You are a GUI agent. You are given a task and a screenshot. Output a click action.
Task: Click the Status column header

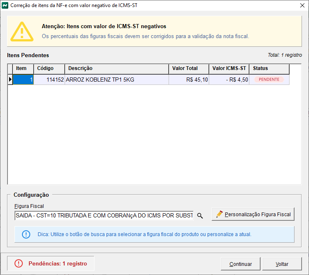click(x=268, y=68)
